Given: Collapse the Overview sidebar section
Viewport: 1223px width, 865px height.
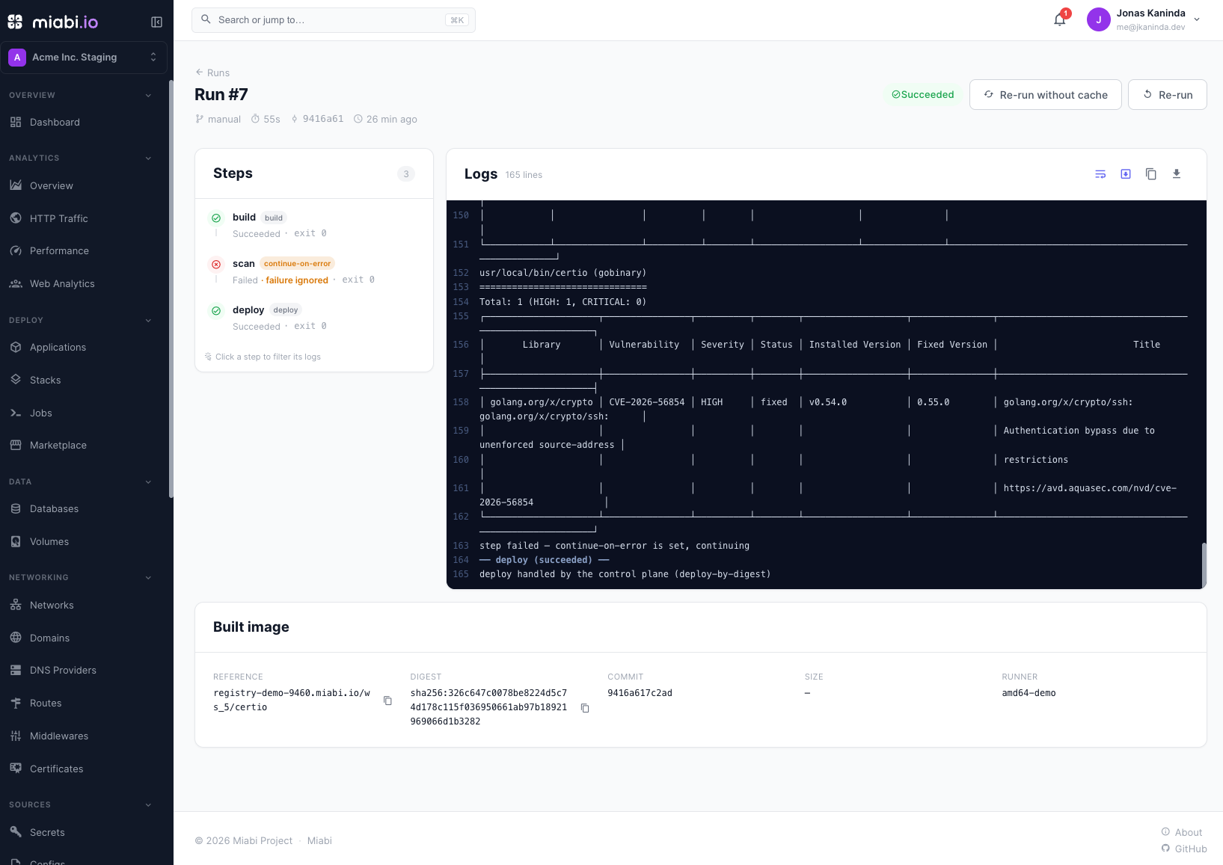Looking at the screenshot, I should coord(148,96).
